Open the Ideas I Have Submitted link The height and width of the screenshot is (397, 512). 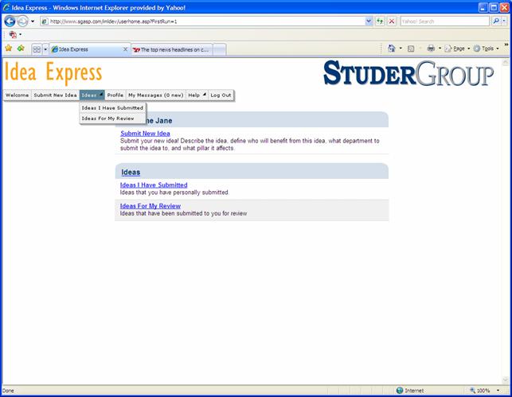[x=154, y=185]
